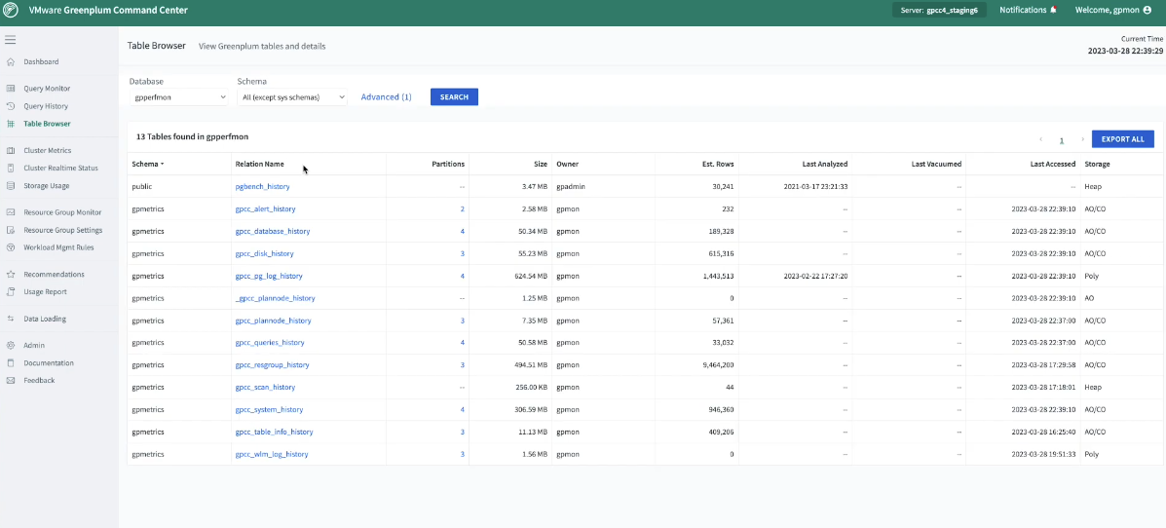Open the gpcc_pg_log_history table link

pos(269,277)
